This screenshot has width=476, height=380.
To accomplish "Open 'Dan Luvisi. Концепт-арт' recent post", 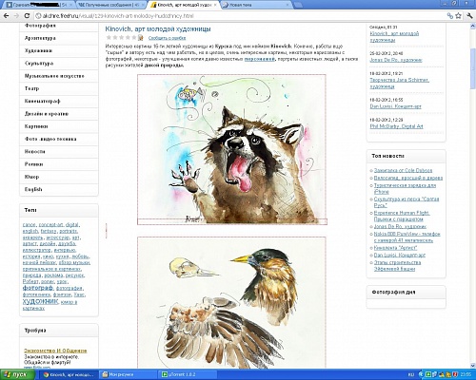I will coord(395,106).
